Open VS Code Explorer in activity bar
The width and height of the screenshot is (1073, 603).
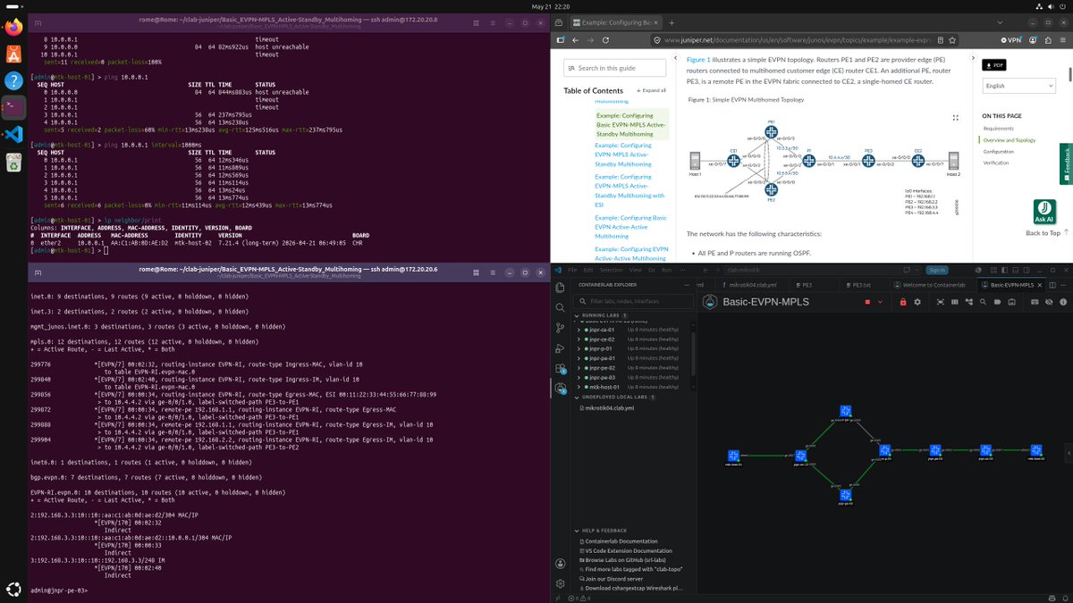click(x=560, y=287)
